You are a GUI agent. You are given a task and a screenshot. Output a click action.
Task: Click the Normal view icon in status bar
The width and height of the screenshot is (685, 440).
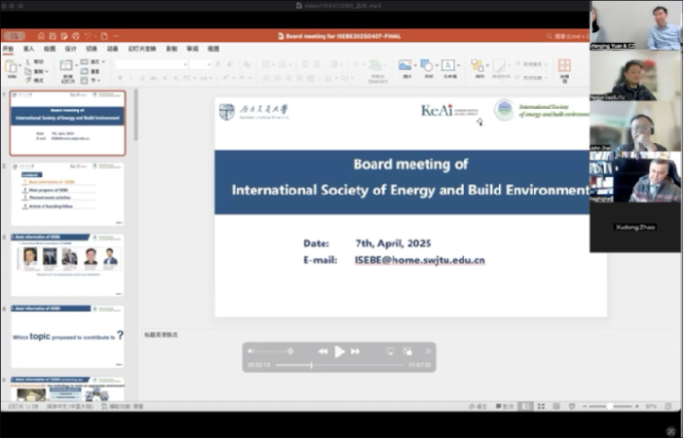tap(526, 407)
